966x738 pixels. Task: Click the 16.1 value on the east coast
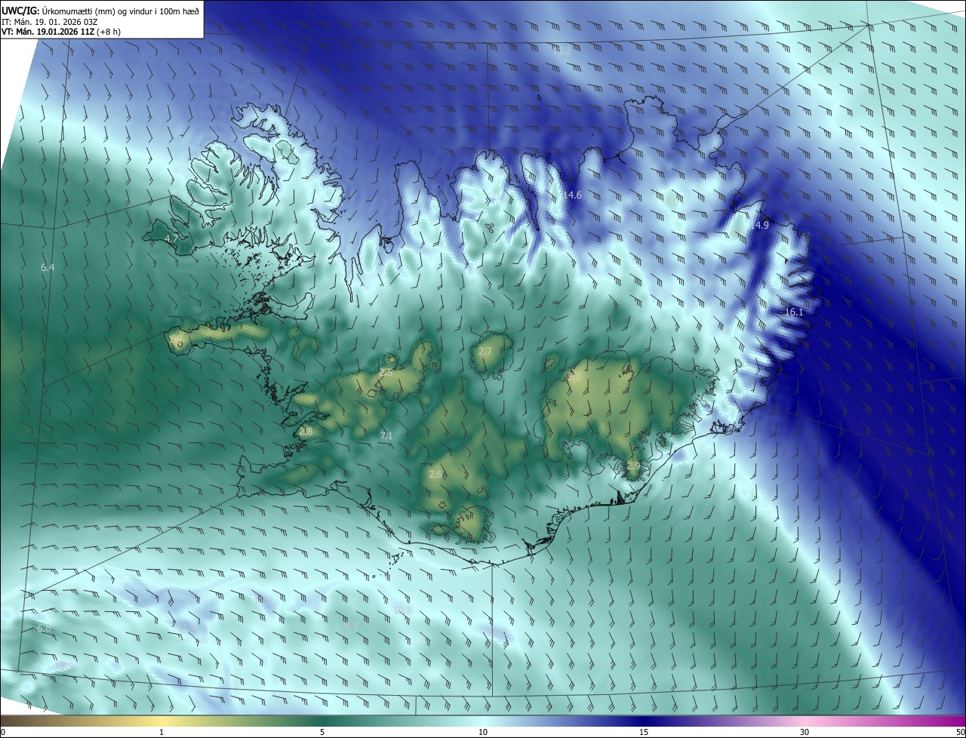tap(794, 312)
